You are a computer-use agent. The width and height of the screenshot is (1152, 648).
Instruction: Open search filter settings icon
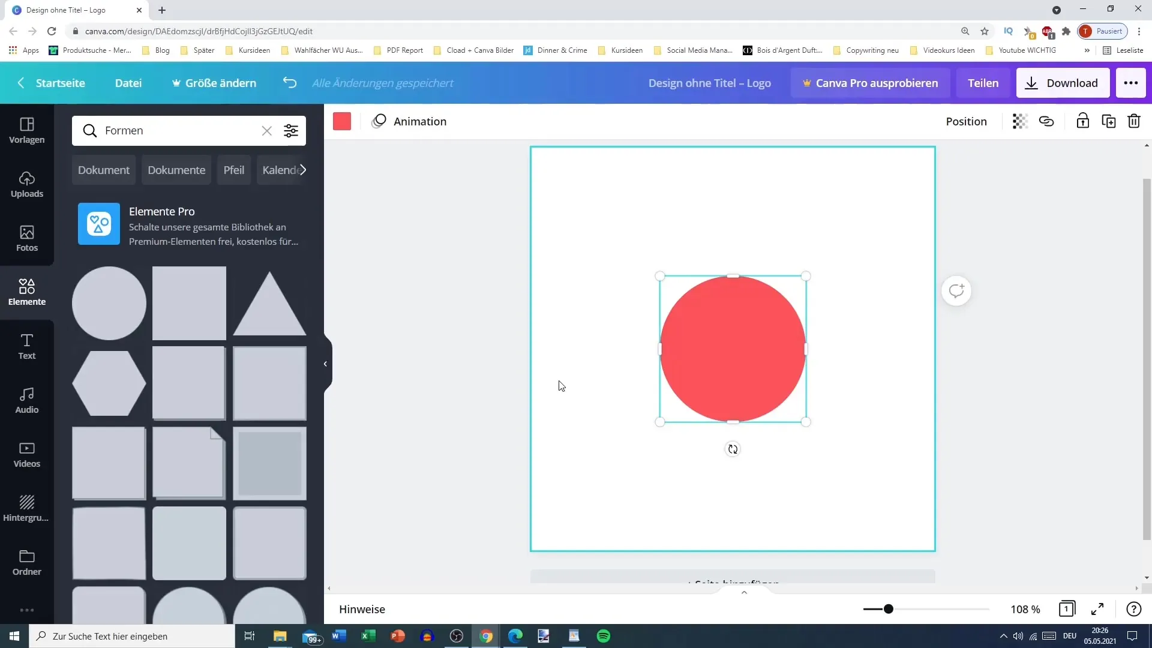tap(291, 131)
